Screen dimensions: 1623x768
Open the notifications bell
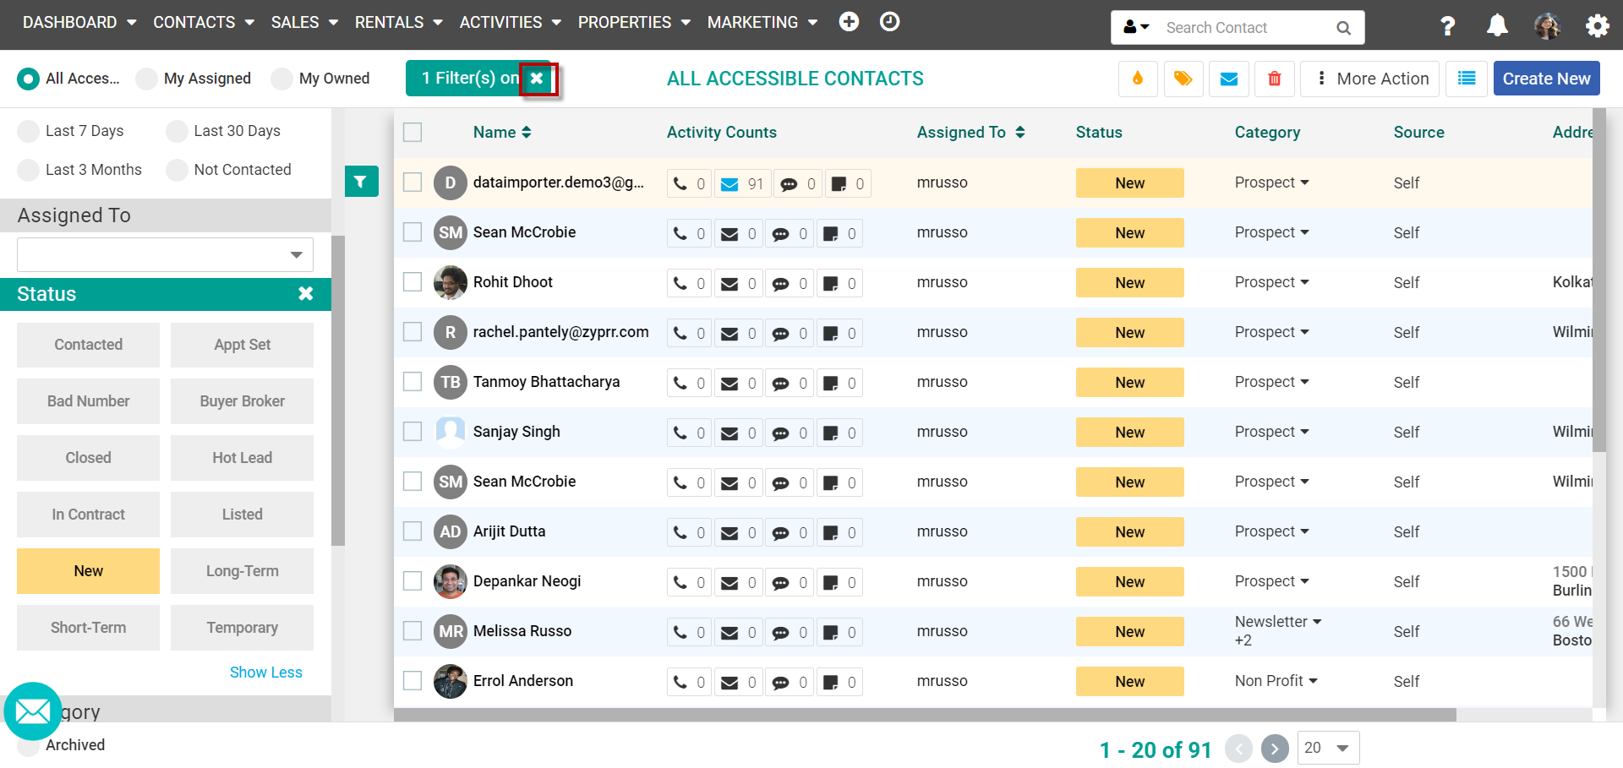(1497, 26)
